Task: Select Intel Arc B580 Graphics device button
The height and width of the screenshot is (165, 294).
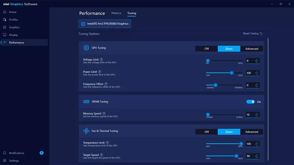Action: pos(104,24)
